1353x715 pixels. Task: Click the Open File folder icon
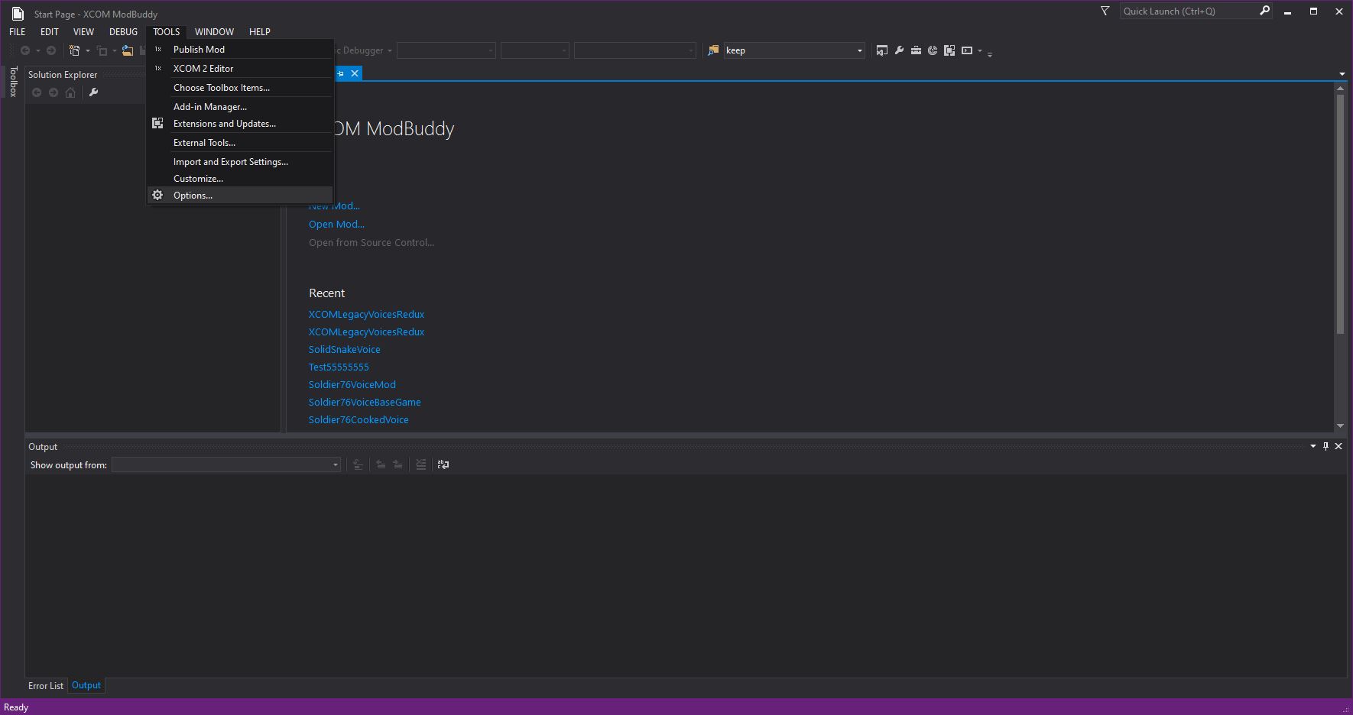tap(128, 50)
